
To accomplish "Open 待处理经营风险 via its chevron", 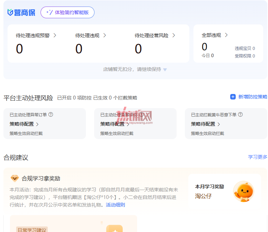I will pos(174,35).
